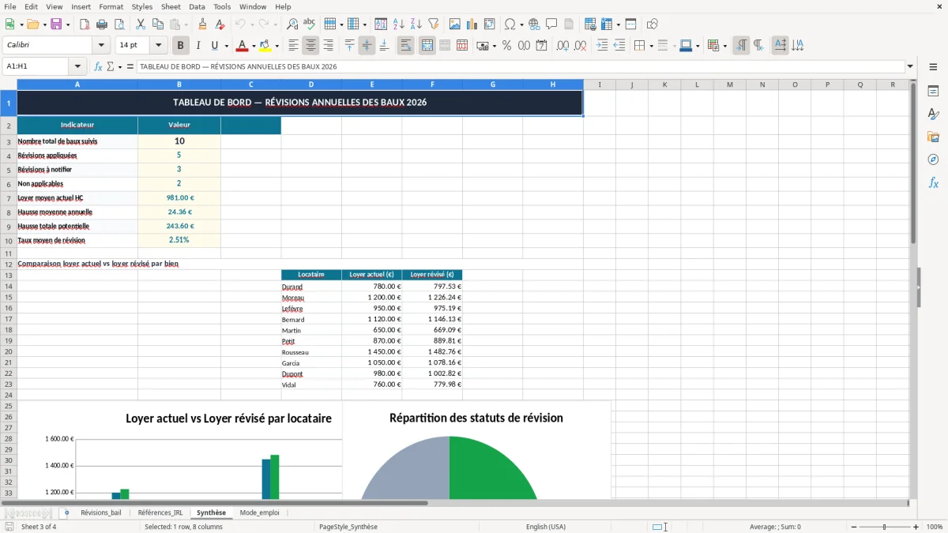The image size is (948, 533).
Task: Open borders dropdown arrow
Action: pos(651,46)
